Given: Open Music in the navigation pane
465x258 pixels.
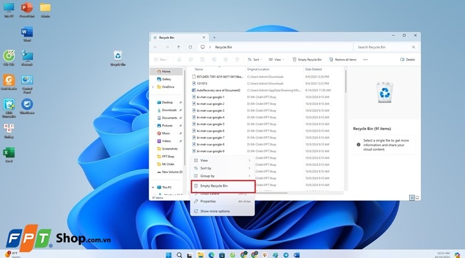Looking at the screenshot, I should 166,133.
